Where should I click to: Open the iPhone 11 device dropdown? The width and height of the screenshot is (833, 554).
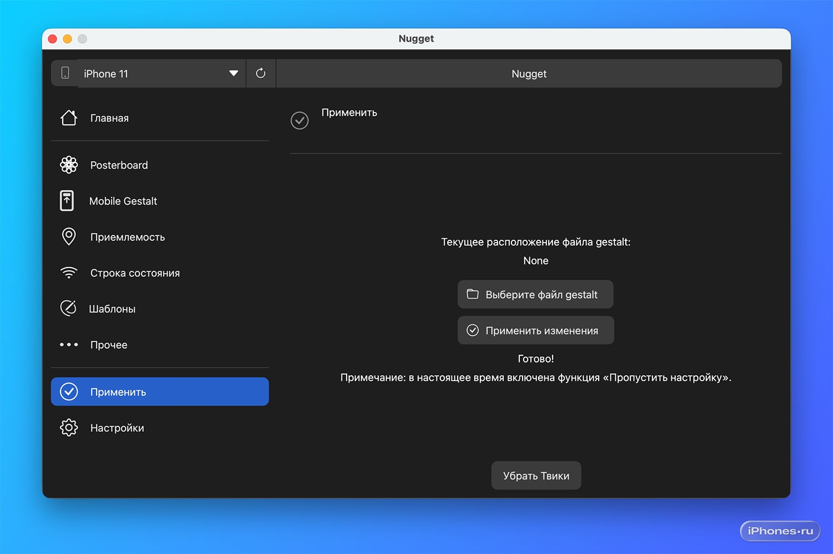pyautogui.click(x=161, y=73)
